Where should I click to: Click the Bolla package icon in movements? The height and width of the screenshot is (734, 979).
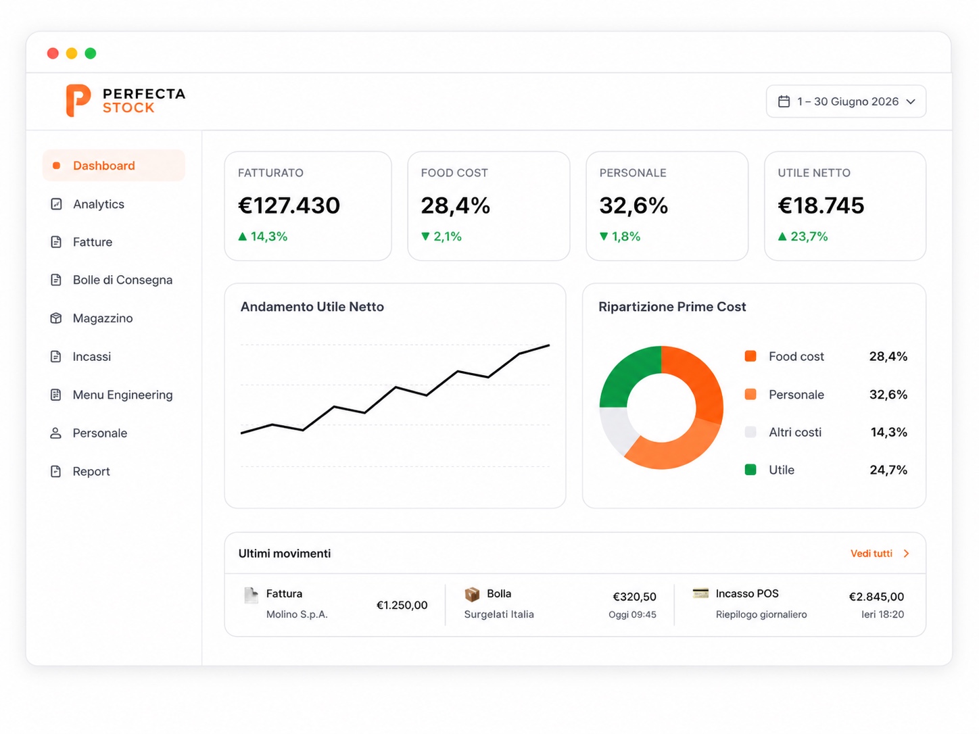click(472, 594)
